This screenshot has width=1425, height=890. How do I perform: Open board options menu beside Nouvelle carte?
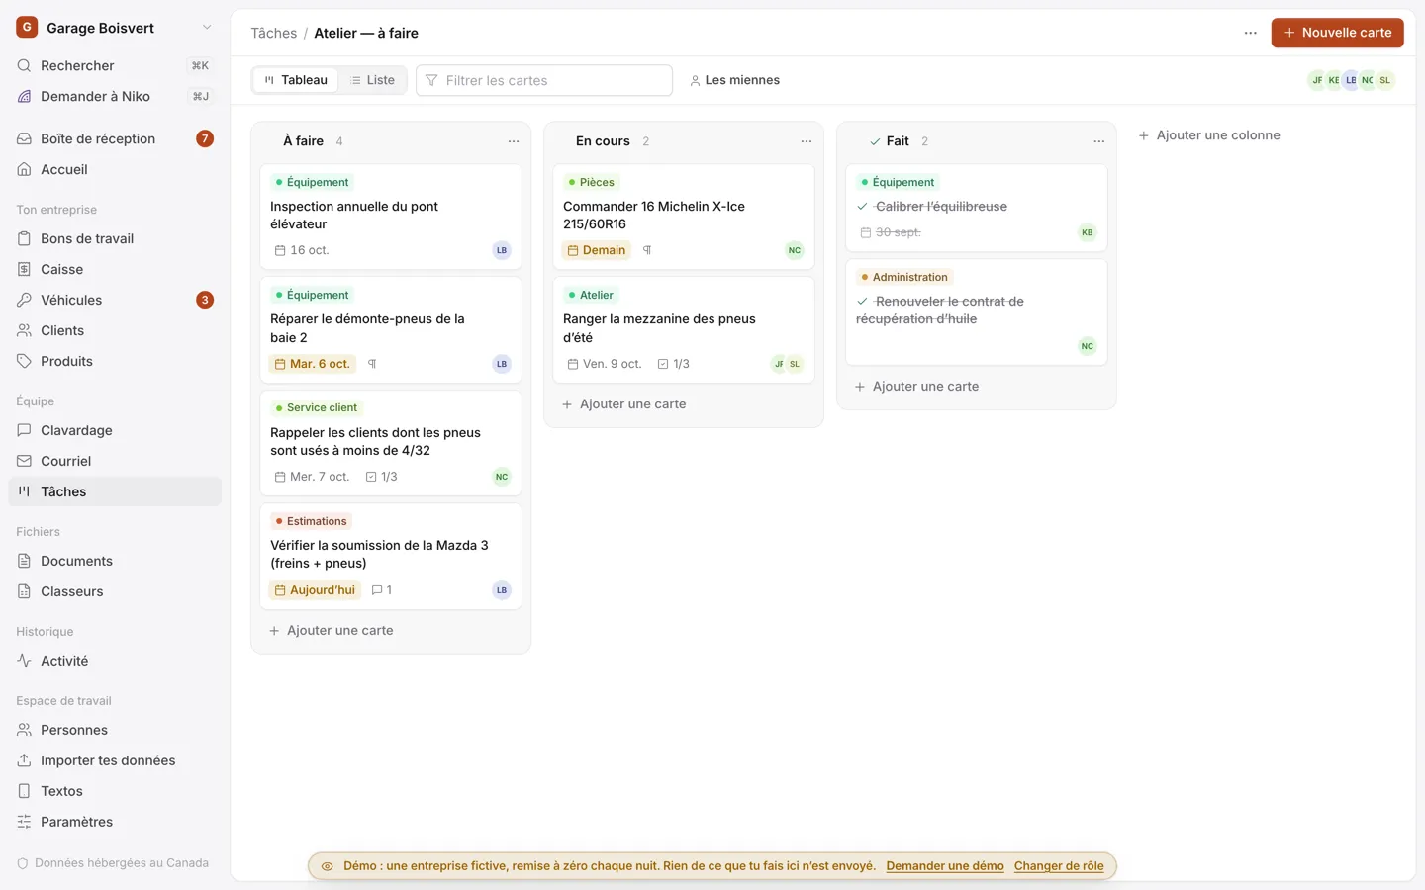coord(1251,33)
